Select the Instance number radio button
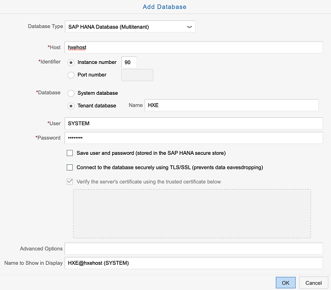Viewport: 331px width, 290px height. 71,62
